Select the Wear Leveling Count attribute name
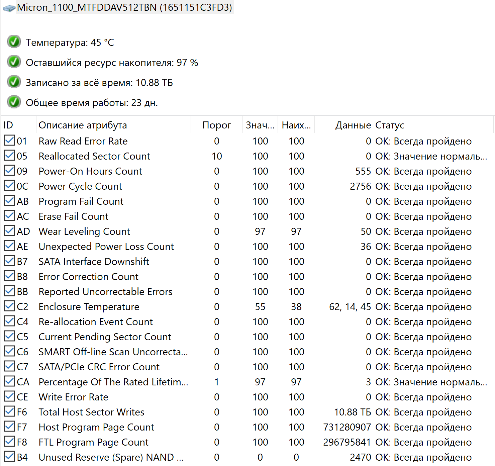Viewport: 495px width, 466px height. point(84,231)
